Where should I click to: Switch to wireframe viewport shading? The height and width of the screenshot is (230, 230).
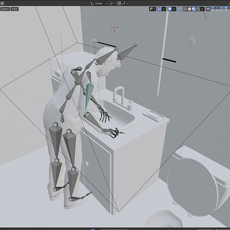click(185, 9)
